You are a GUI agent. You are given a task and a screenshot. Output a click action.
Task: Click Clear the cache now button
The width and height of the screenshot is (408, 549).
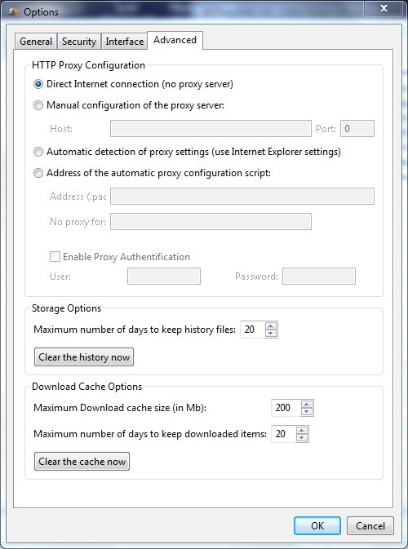pos(82,461)
